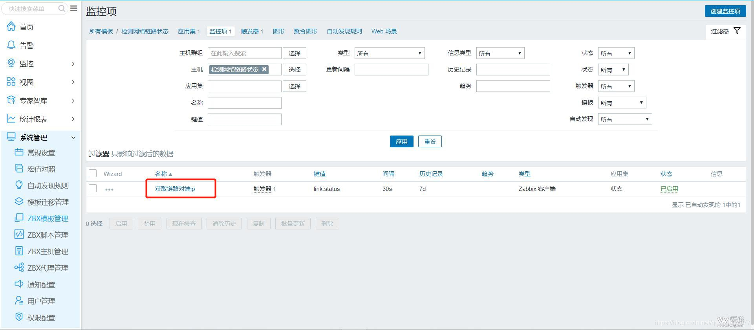This screenshot has height=330, width=754.
Task: Open the 自动发现规则 sidebar bulb icon
Action: (x=19, y=185)
